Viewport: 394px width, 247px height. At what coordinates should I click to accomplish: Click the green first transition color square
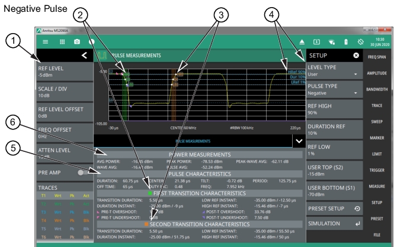(150, 193)
